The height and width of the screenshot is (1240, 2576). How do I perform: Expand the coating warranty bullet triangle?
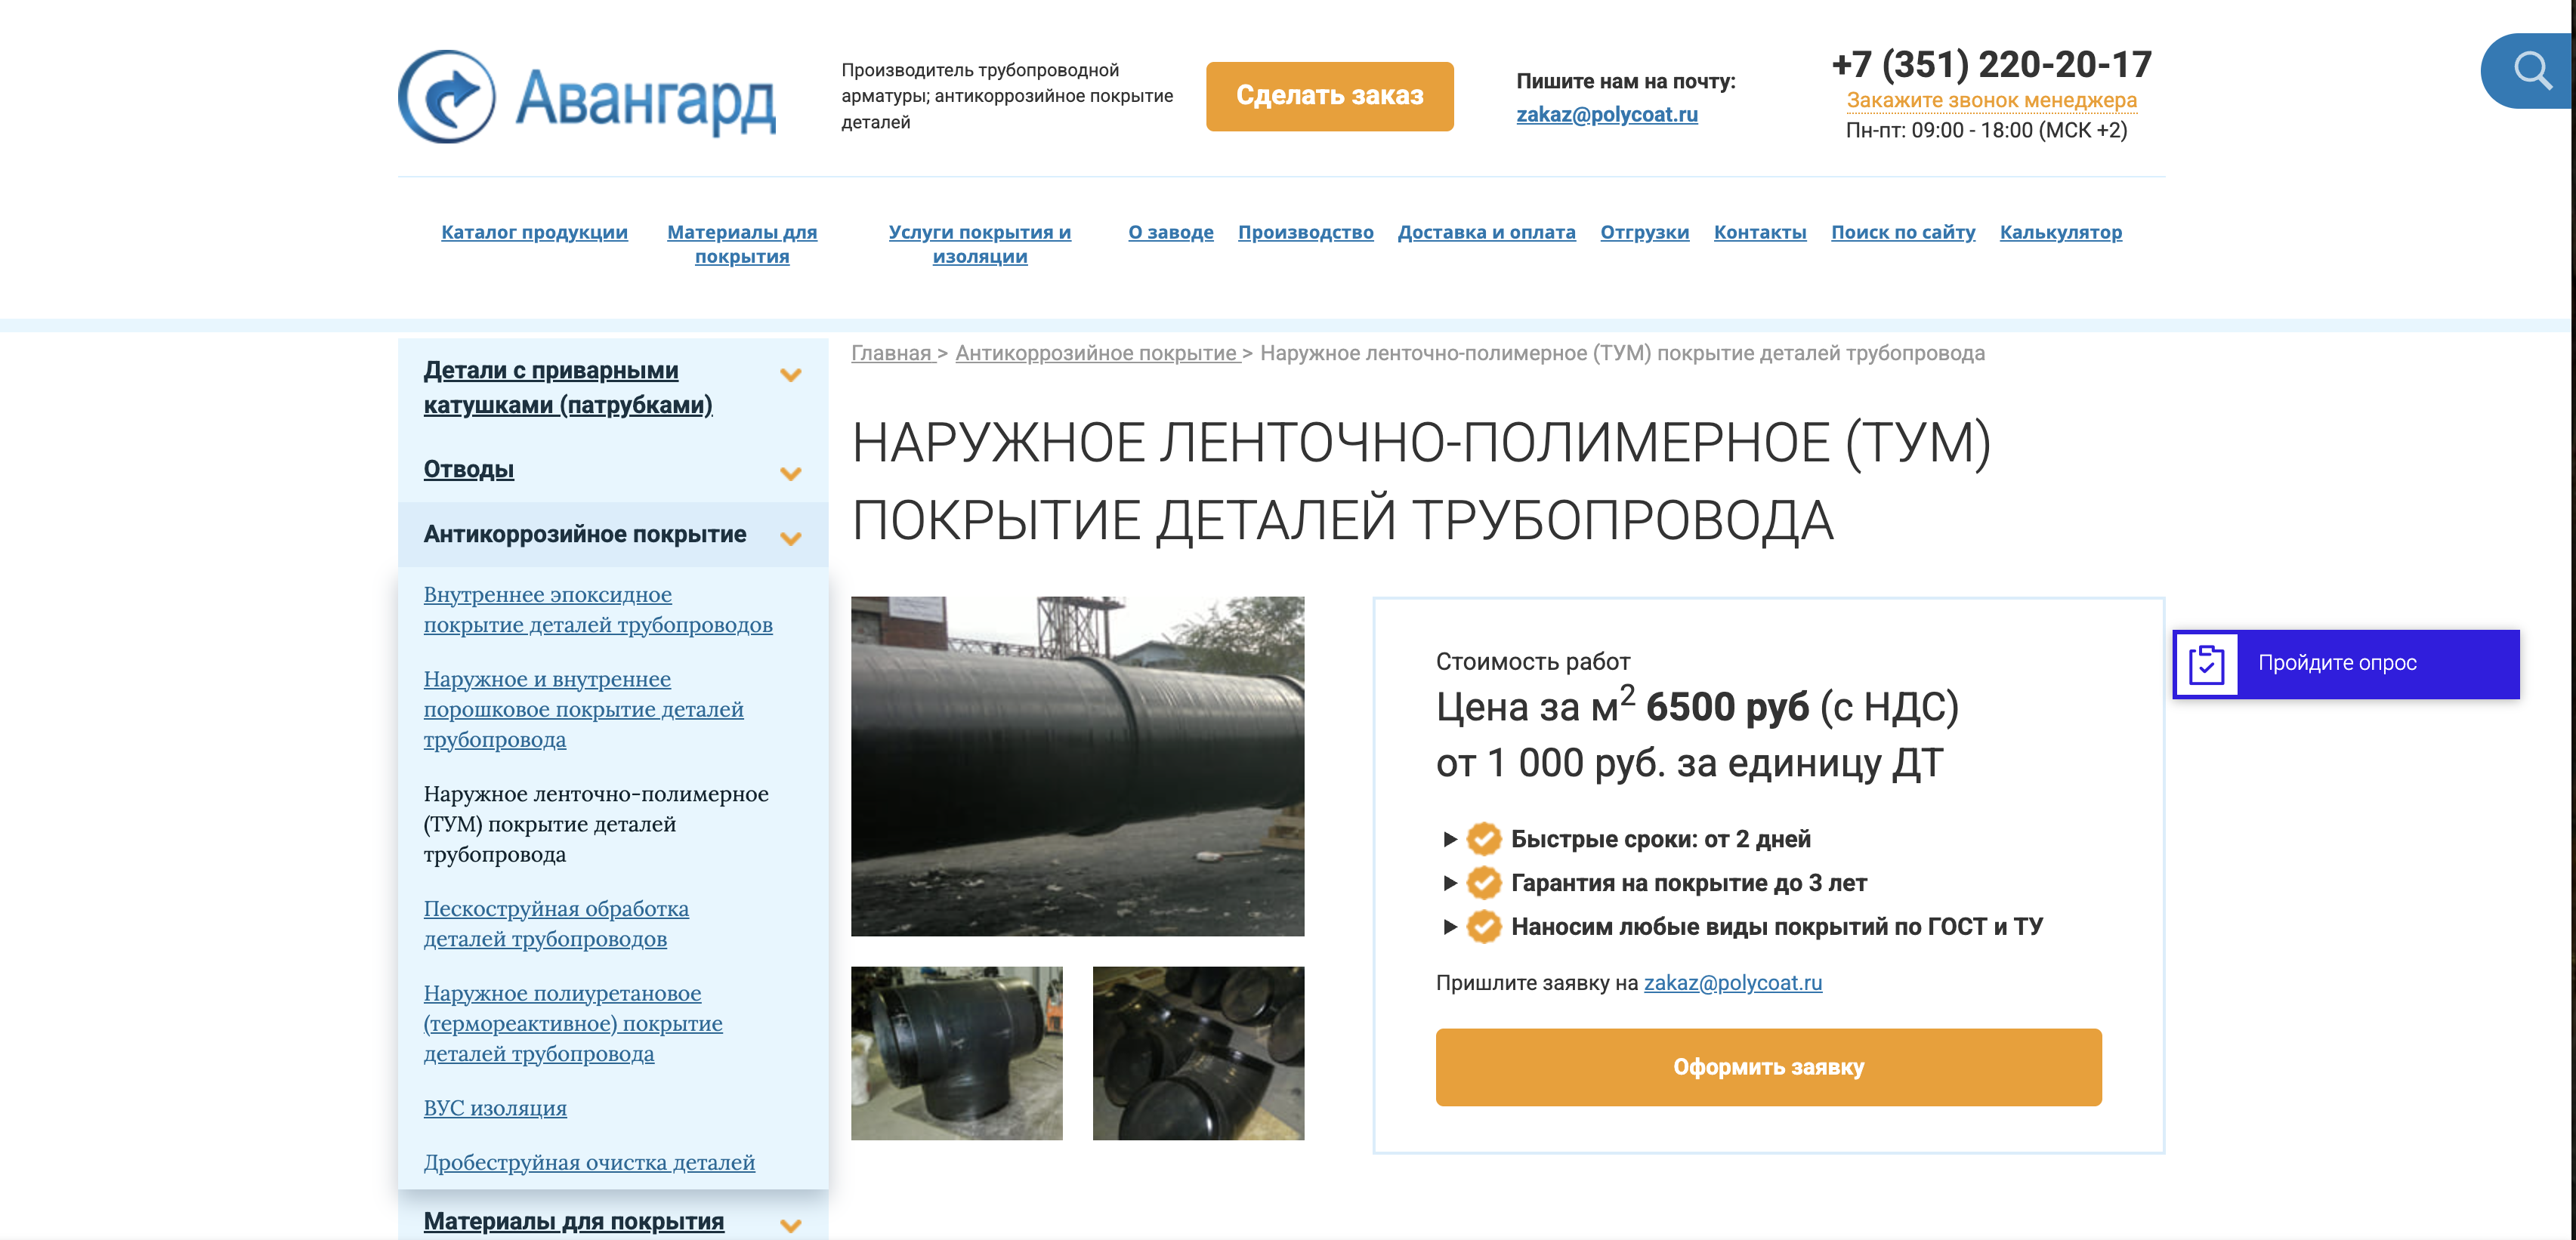[1449, 883]
